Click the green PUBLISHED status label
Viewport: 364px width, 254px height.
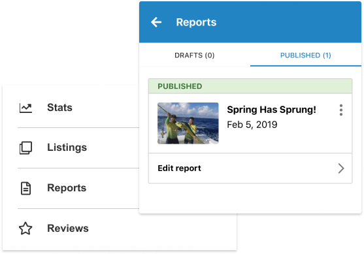[x=180, y=86]
